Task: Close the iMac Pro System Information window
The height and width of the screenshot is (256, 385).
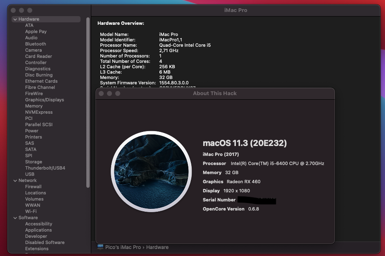Action: tap(13, 10)
